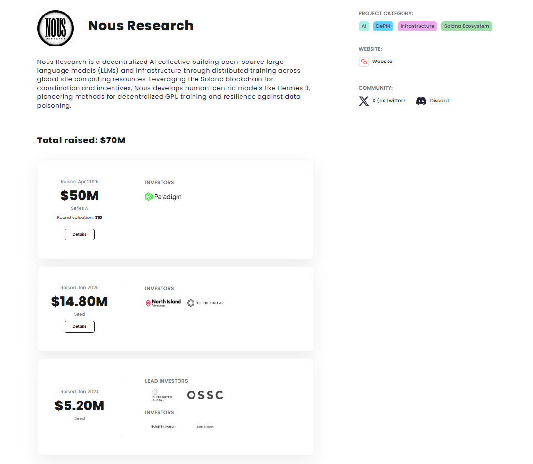
Task: Click the Series A label
Action: [80, 208]
